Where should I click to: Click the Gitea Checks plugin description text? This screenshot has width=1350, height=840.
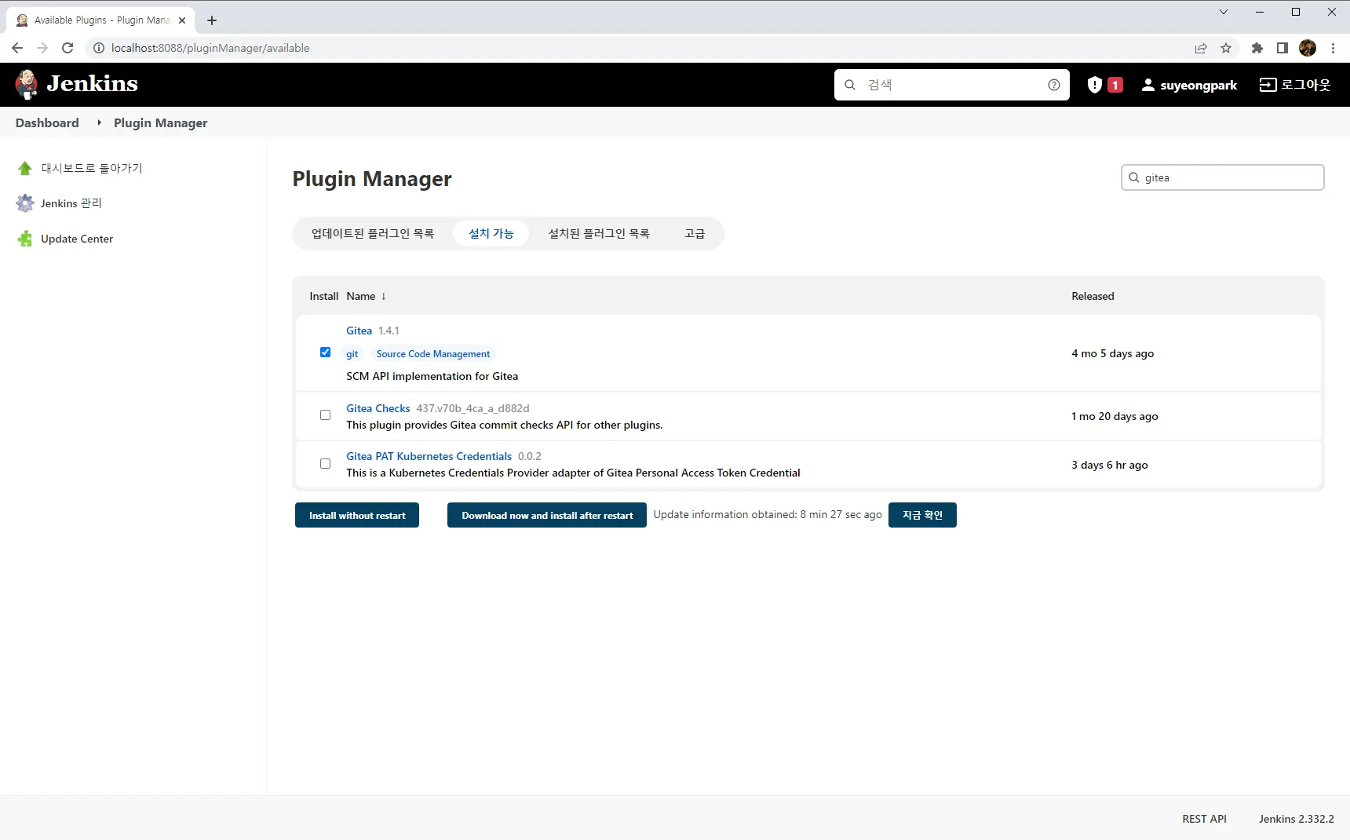point(505,425)
